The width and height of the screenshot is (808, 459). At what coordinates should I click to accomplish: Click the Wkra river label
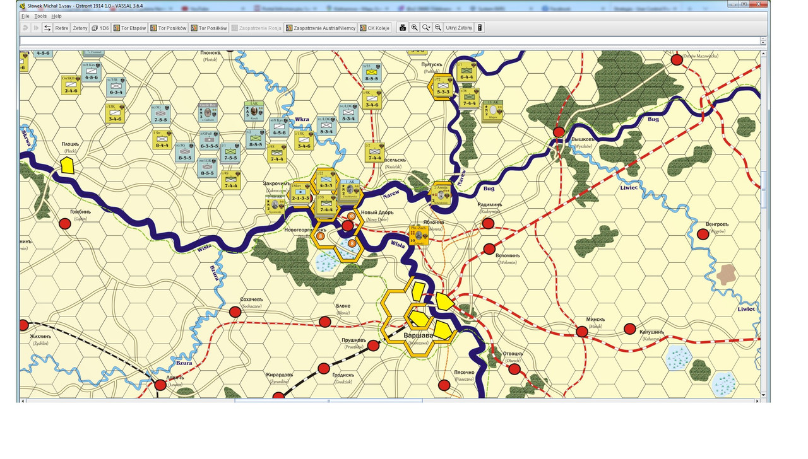[x=302, y=119]
